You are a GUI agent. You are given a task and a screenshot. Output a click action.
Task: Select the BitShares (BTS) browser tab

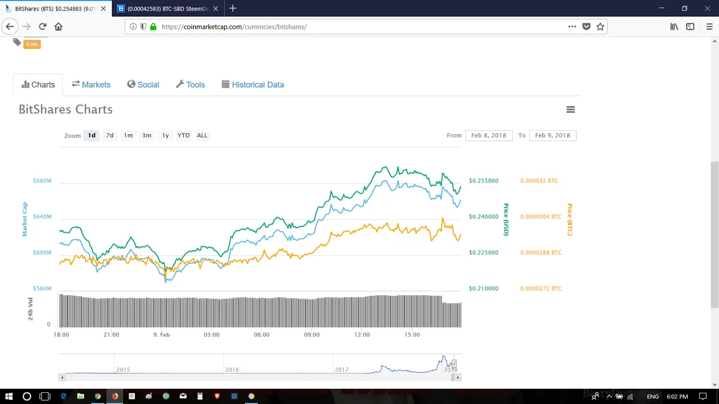click(x=56, y=8)
